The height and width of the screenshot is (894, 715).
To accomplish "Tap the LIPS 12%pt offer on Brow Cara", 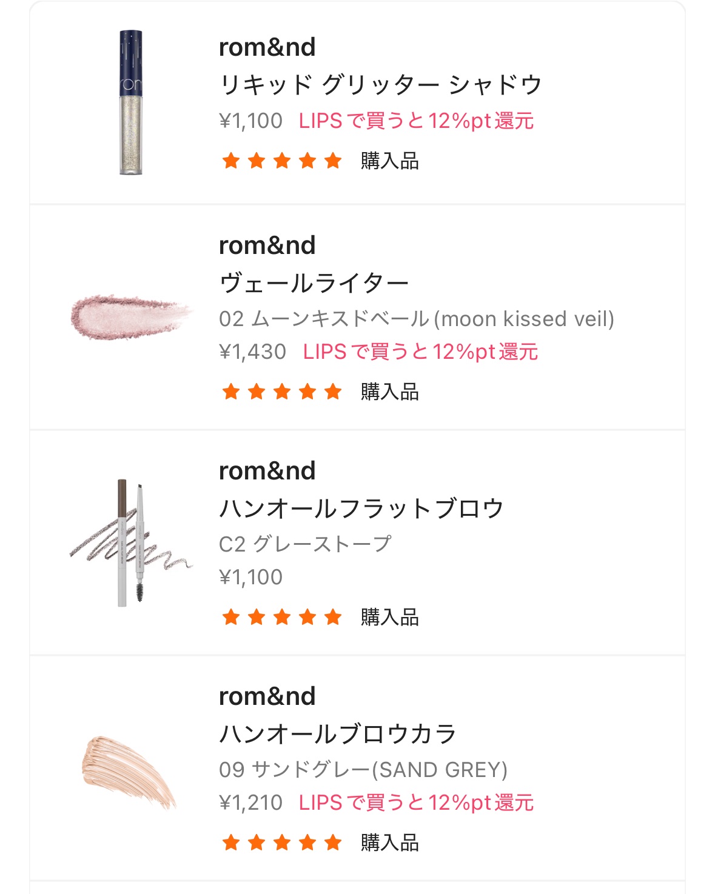I will coord(416,802).
